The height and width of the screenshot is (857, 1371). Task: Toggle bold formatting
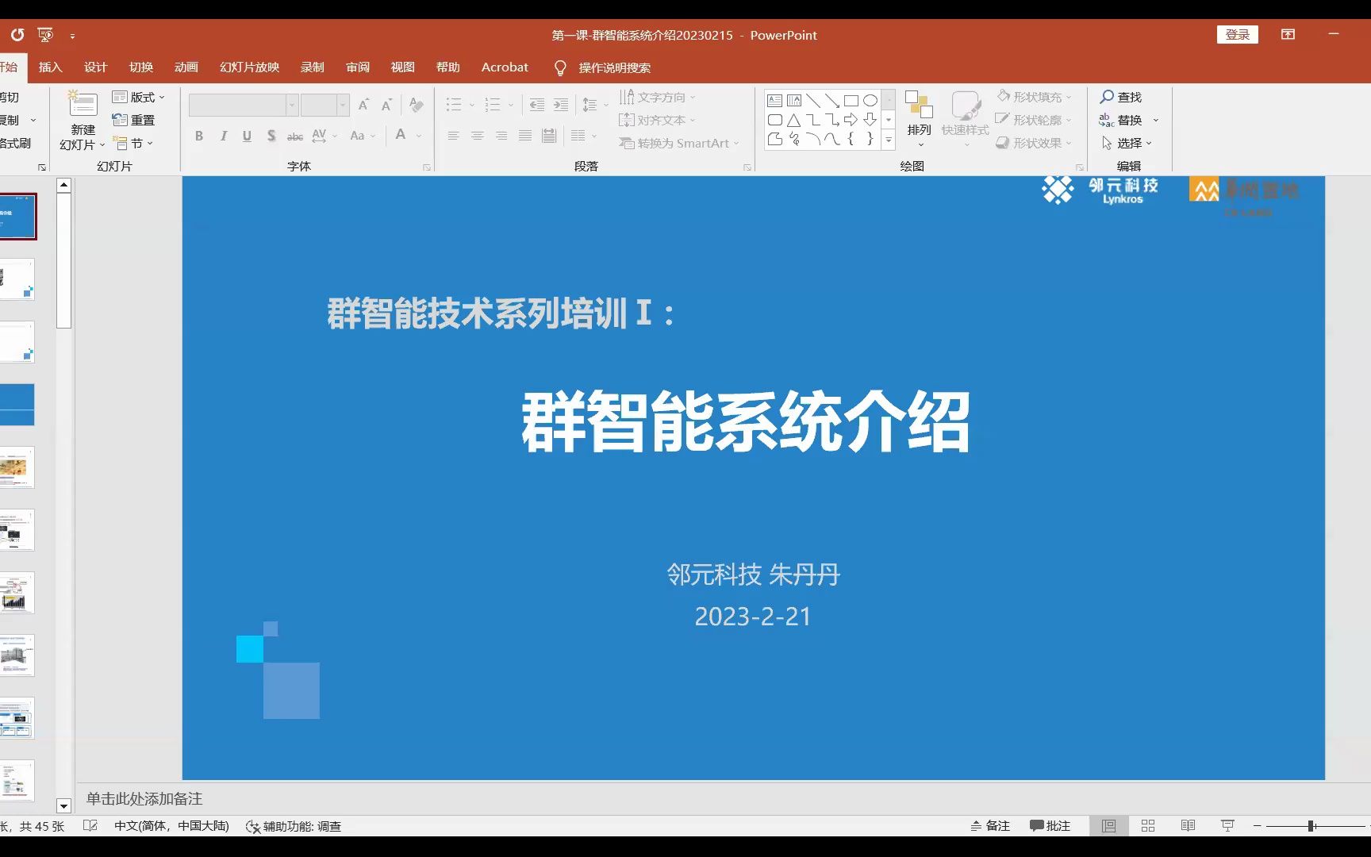(x=198, y=136)
